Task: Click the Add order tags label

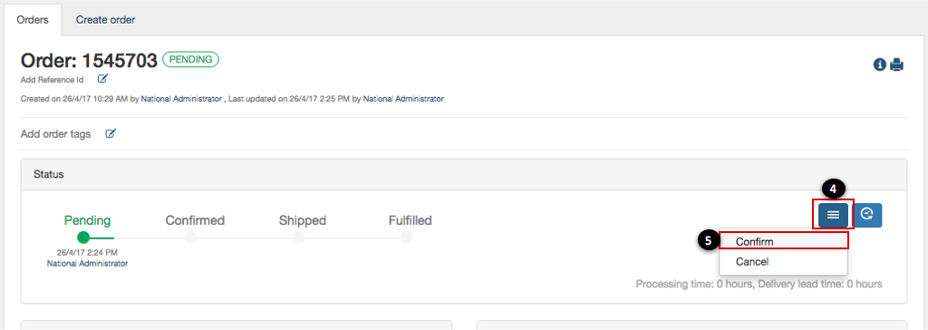Action: point(55,134)
